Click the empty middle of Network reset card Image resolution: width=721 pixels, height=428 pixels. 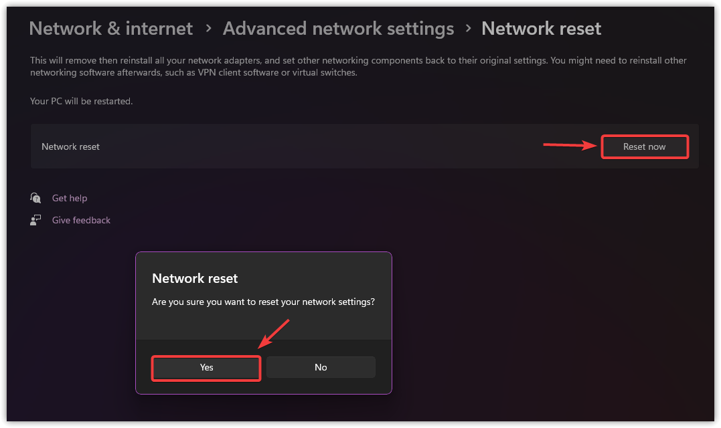tap(321, 146)
